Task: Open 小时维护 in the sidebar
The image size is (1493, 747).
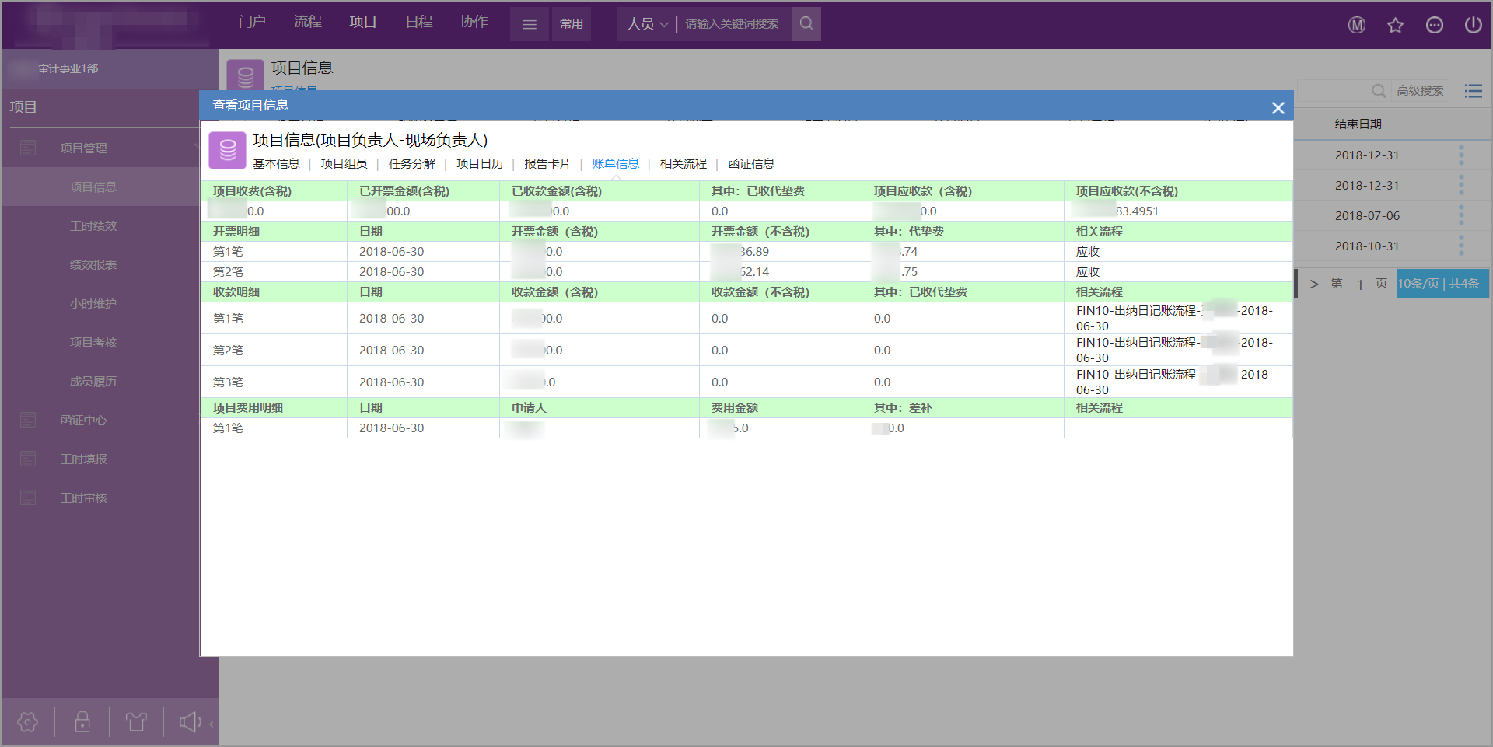Action: point(93,303)
